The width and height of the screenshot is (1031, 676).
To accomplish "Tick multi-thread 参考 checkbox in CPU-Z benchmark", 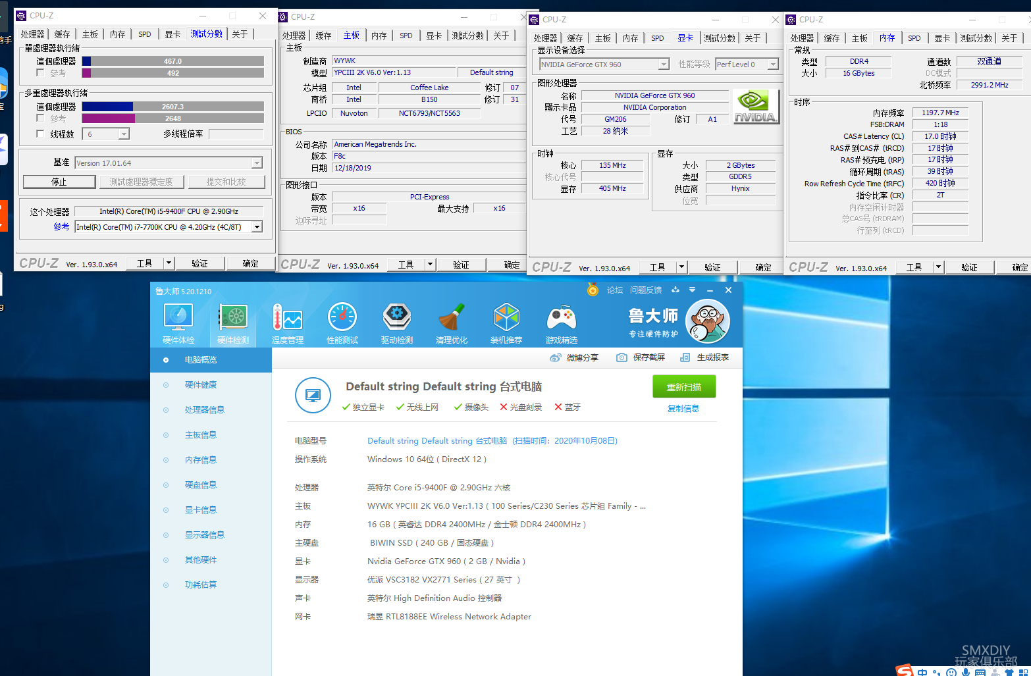I will click(x=41, y=118).
